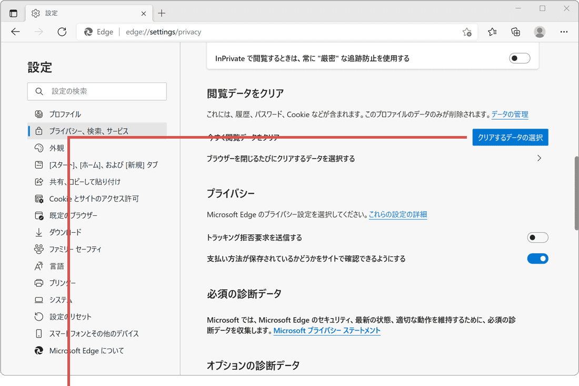Click inside the 設定の検索 search field
The width and height of the screenshot is (579, 386).
coord(97,91)
